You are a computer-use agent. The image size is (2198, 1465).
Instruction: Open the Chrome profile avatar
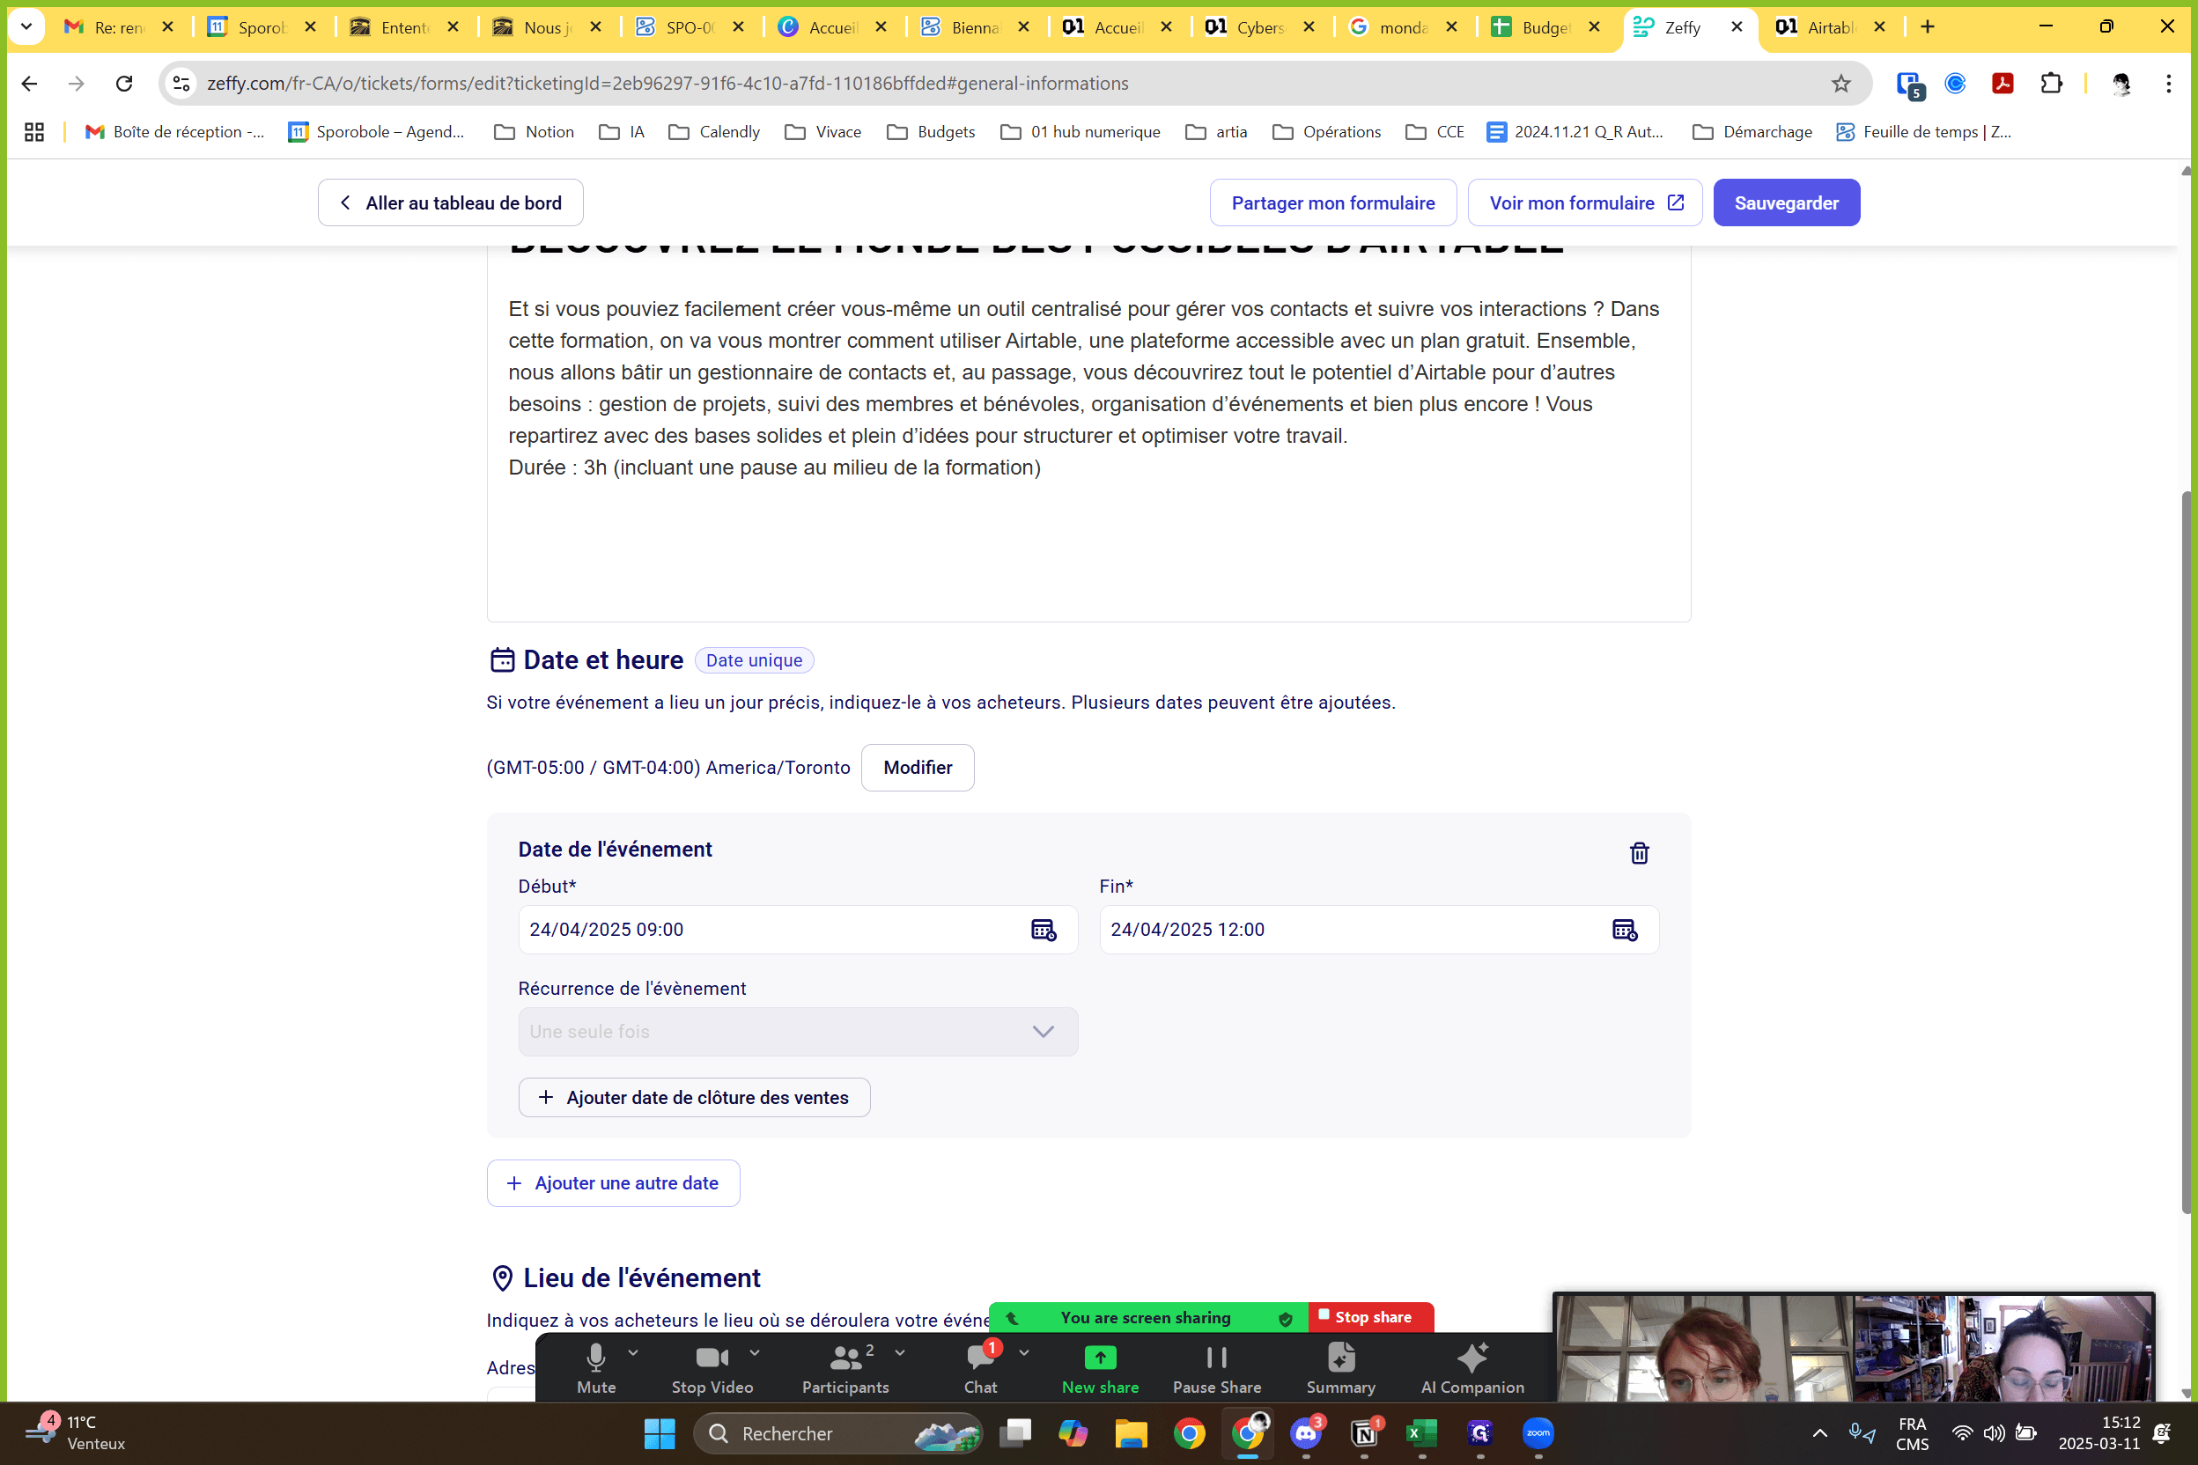coord(2121,83)
